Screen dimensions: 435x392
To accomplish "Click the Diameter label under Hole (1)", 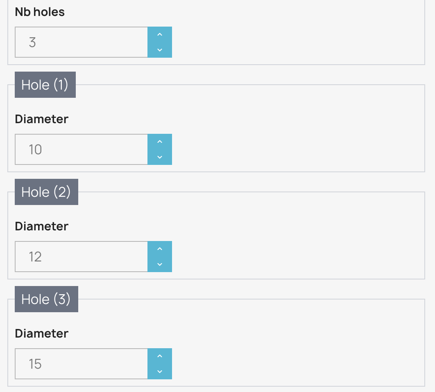I will tap(41, 119).
